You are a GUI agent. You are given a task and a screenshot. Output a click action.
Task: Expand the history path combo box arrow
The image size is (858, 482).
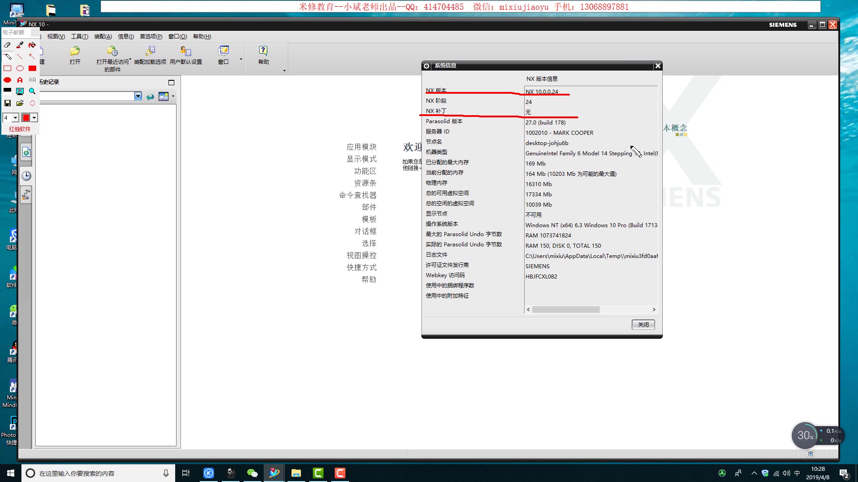tap(138, 96)
